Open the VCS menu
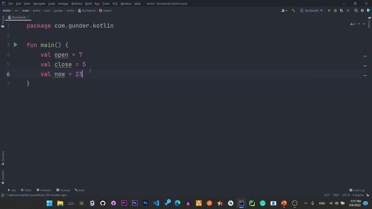Screen dimensions: 372x209 [115, 3]
